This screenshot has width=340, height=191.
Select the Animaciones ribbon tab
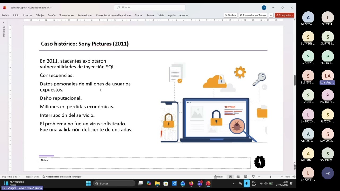[85, 15]
